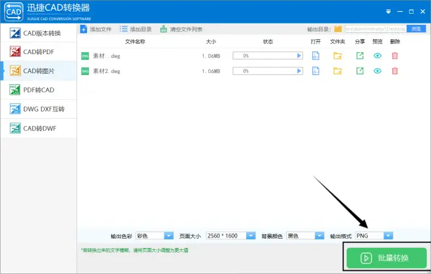Open file 素材. .dwg via 打开 icon
Screen dimensions: 431x274
[315, 55]
